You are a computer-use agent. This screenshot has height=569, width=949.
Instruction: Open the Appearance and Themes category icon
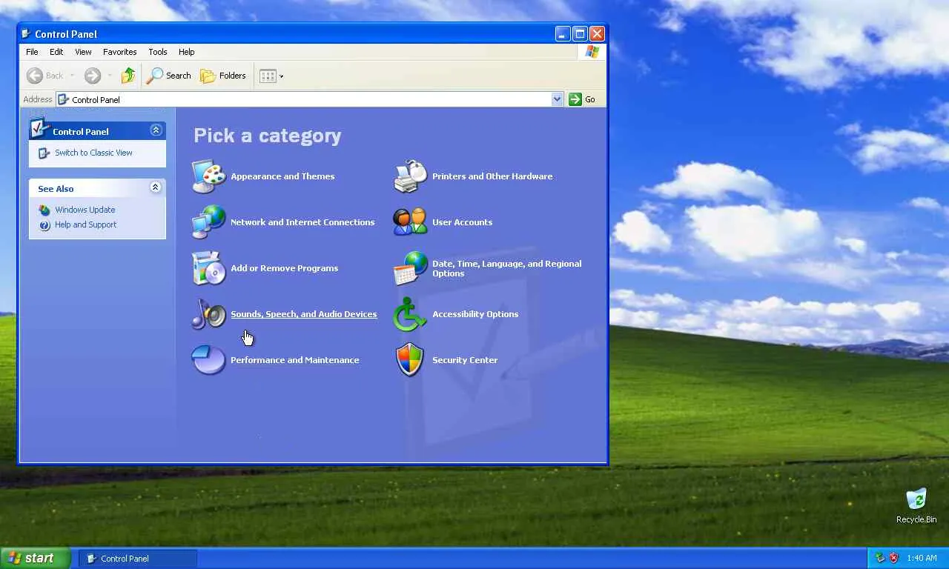pos(209,176)
